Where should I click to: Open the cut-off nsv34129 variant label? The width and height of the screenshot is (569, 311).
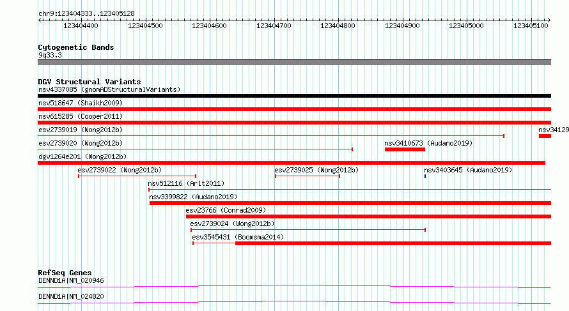click(554, 130)
